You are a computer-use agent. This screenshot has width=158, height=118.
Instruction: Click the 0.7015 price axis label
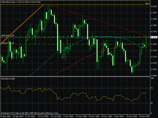click(x=154, y=69)
